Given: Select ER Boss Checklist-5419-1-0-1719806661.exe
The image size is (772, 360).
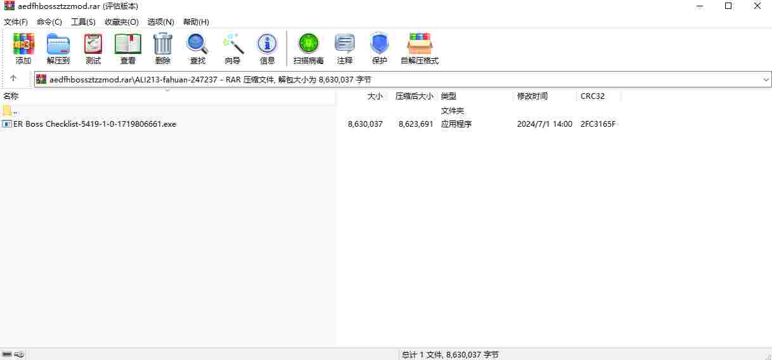Looking at the screenshot, I should pyautogui.click(x=94, y=124).
